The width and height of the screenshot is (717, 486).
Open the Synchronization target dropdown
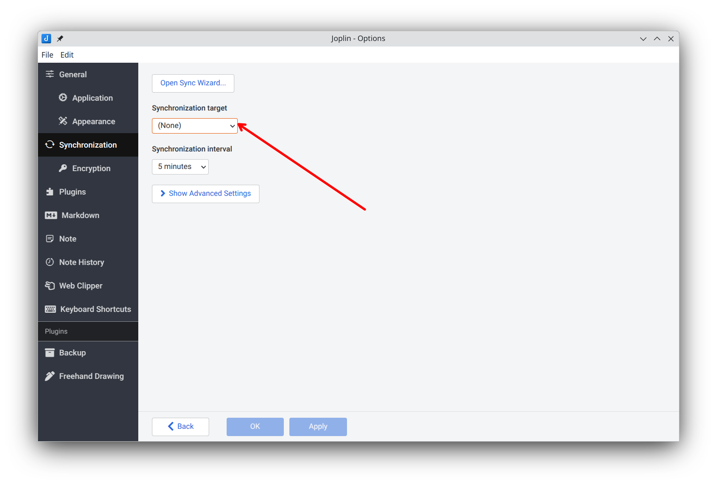tap(195, 126)
